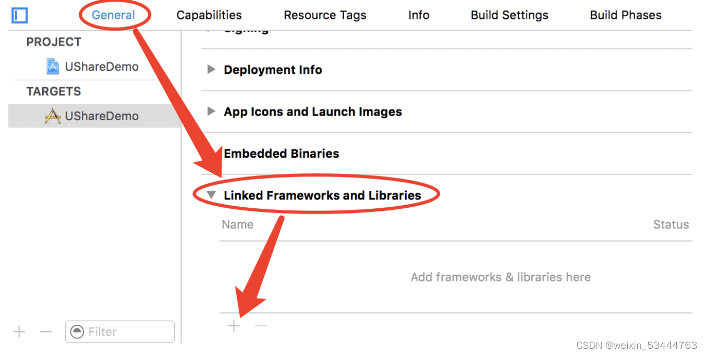Viewport: 705px width, 355px height.
Task: Add a linked framework with plus button
Action: (234, 326)
